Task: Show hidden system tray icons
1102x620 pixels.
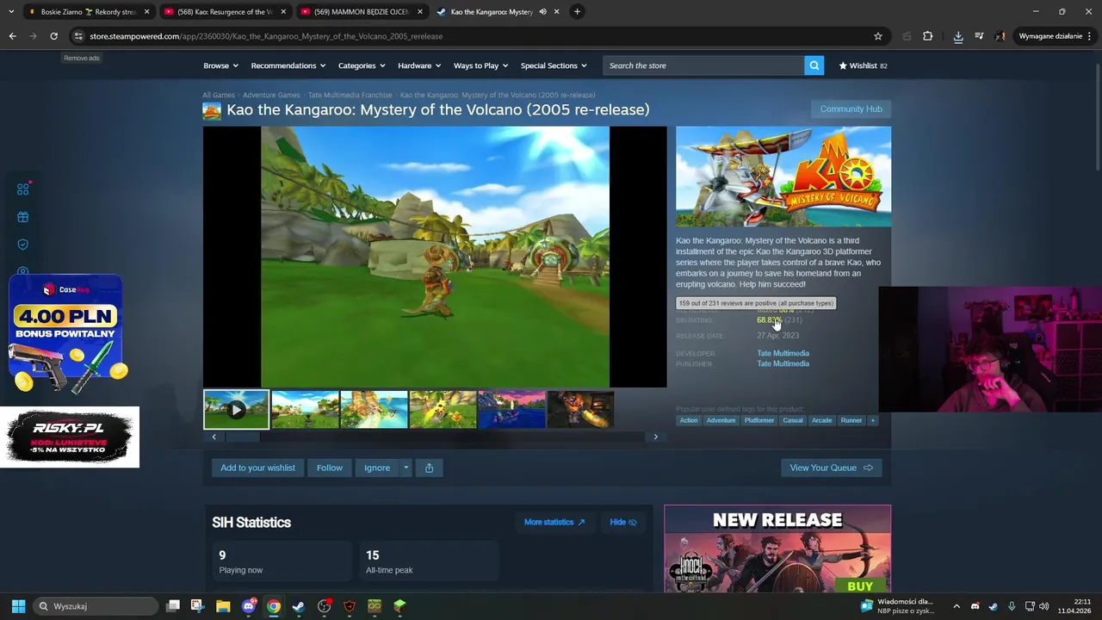Action: click(956, 606)
